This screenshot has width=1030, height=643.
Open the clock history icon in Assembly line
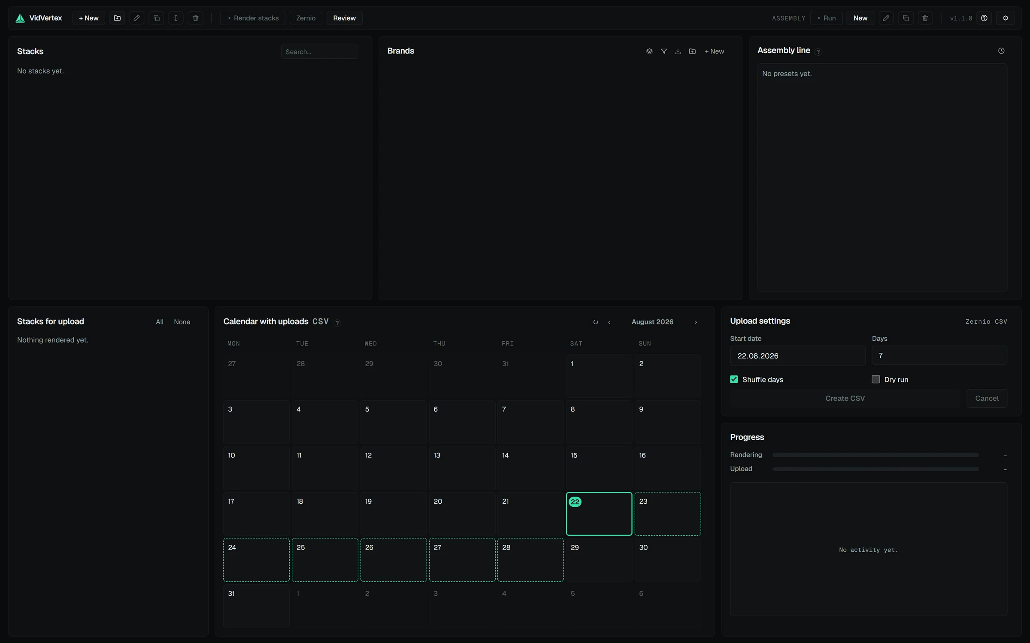[1001, 51]
